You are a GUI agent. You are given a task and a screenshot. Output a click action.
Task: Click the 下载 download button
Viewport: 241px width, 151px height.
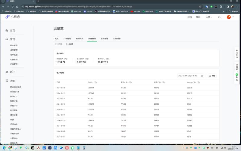click(212, 76)
